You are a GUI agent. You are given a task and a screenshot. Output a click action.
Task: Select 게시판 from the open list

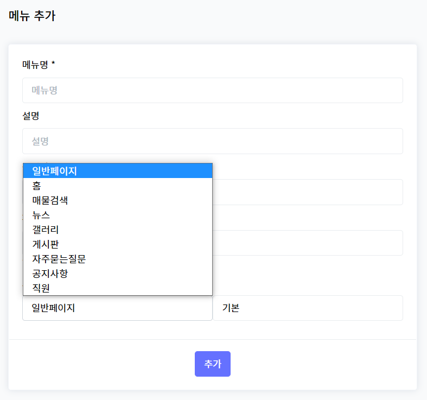[118, 244]
